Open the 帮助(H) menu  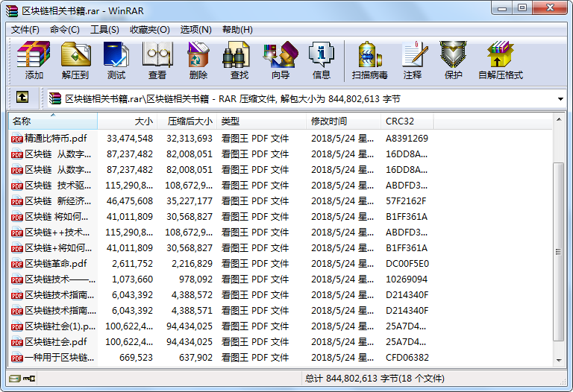click(x=237, y=30)
